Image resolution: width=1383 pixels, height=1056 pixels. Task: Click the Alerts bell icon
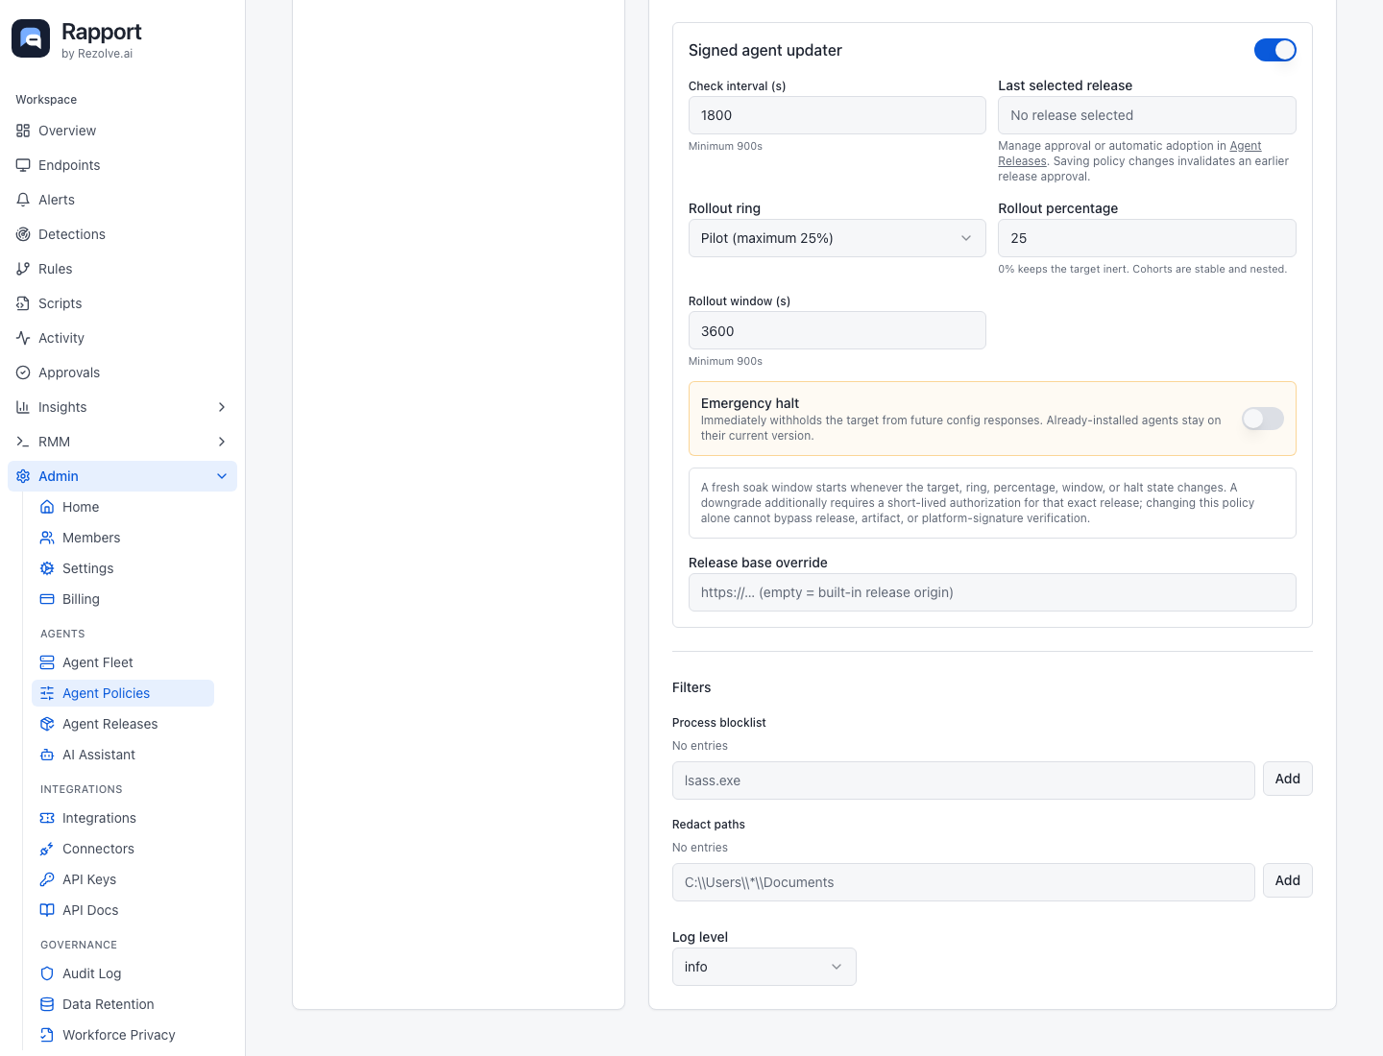(23, 200)
